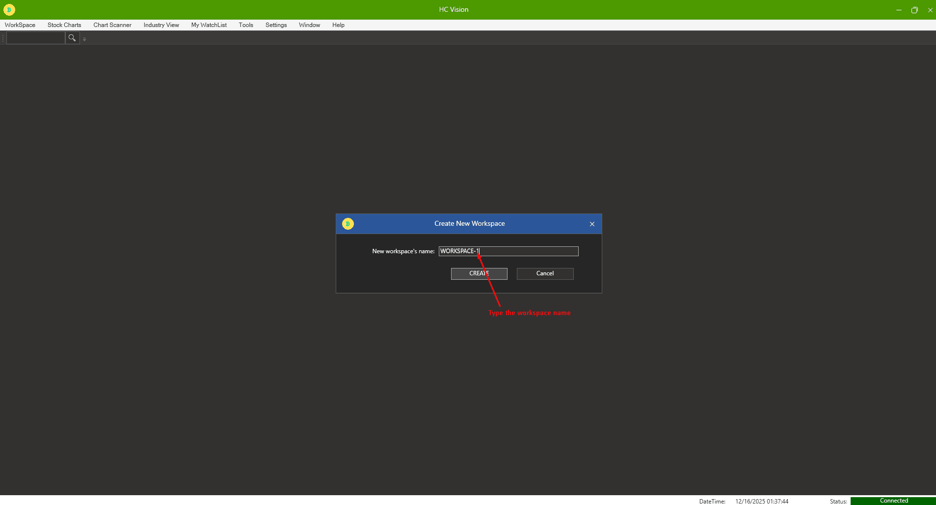Viewport: 936px width, 505px height.
Task: Expand the toolbar overflow options arrow
Action: tap(84, 39)
